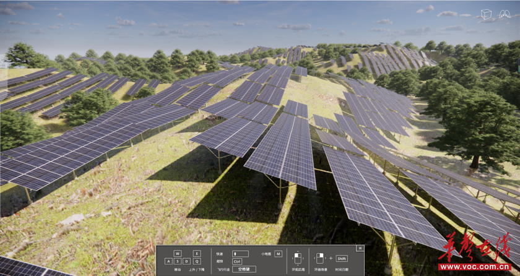Click the Q key icon
The height and width of the screenshot is (276, 520).
197,261
